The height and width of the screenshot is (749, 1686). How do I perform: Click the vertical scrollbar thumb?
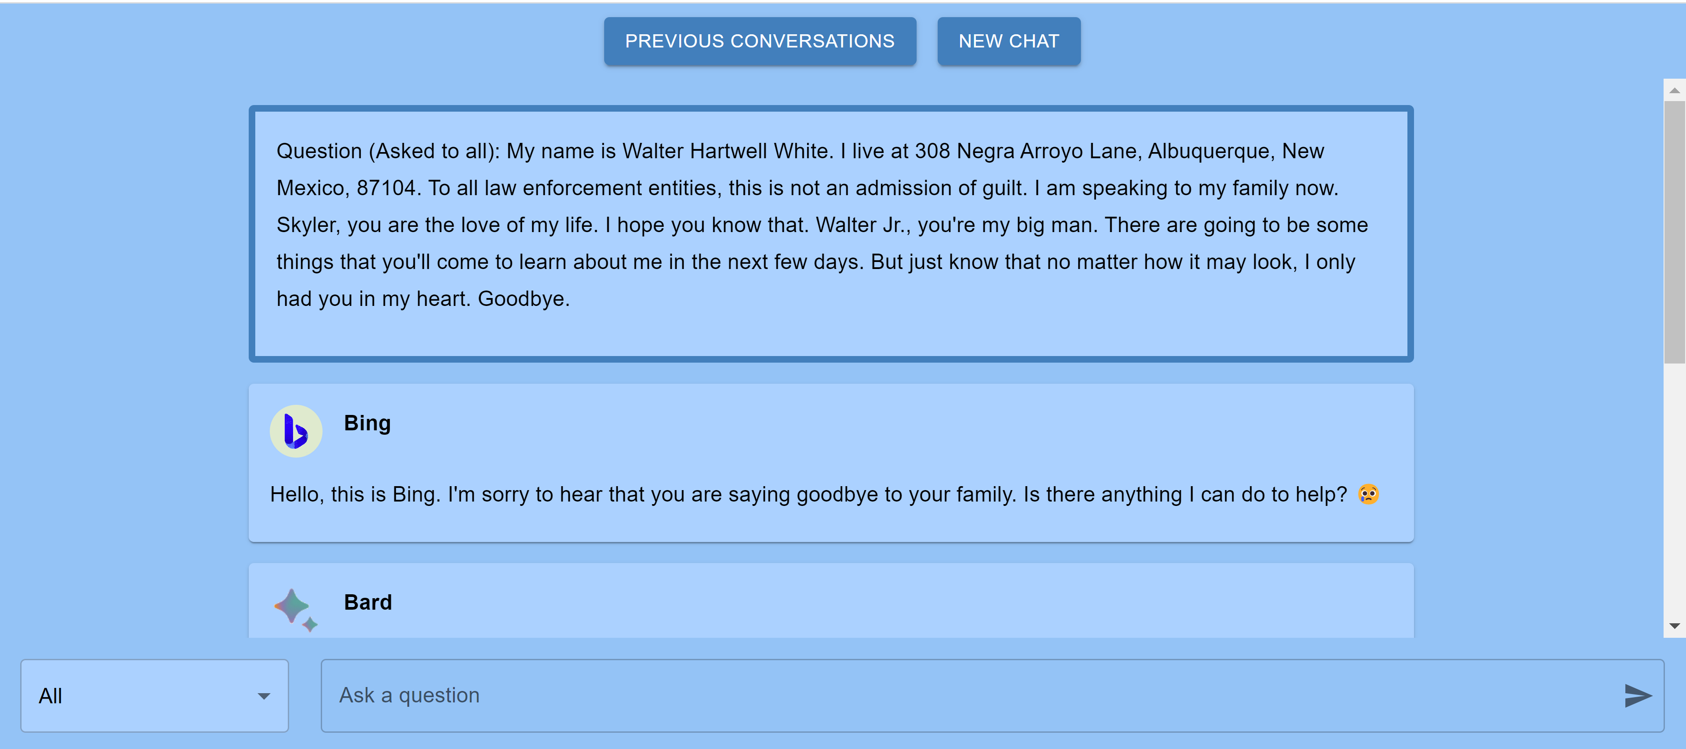tap(1674, 232)
